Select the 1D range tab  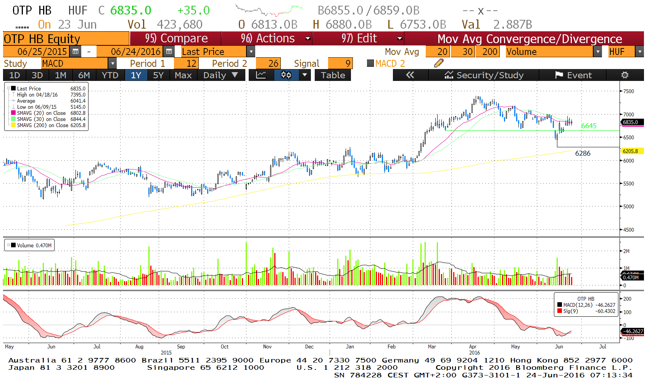point(14,75)
